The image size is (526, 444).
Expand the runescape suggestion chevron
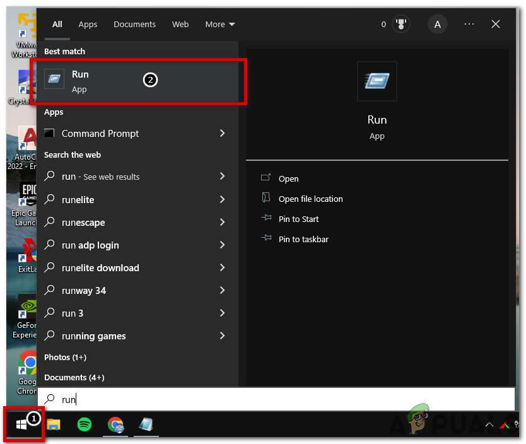click(222, 222)
